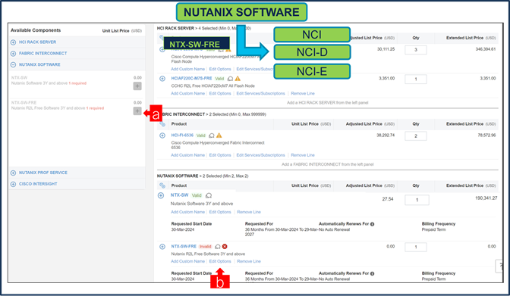Open NTX-SW-FRE product link in main list
Screen dimensions: 510x299
pos(184,247)
